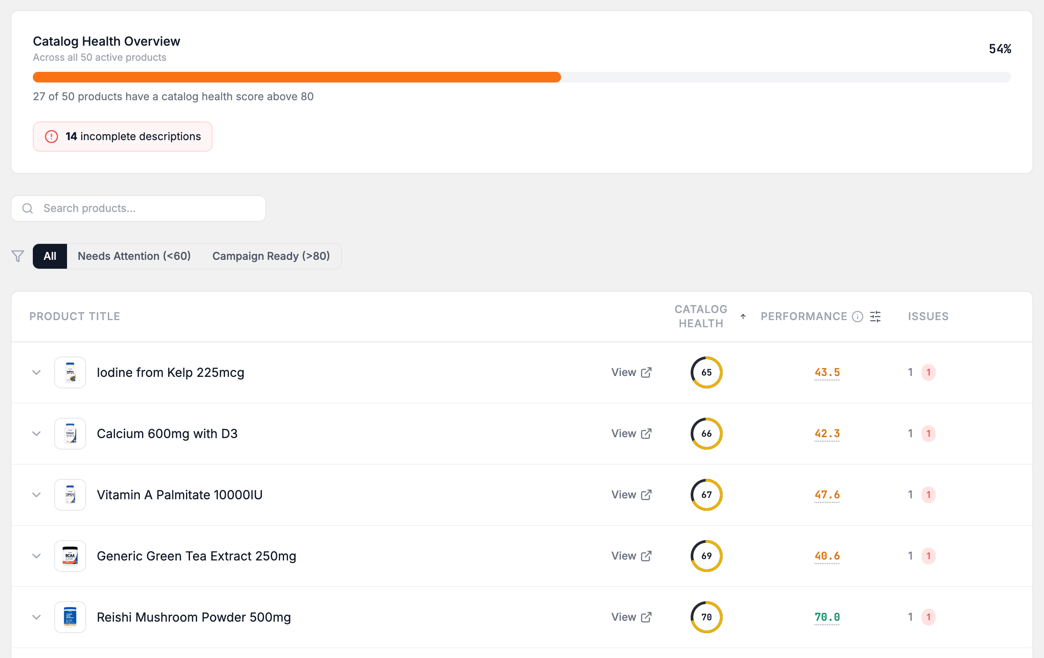Click the 14 incomplete descriptions button
1044x658 pixels.
click(123, 137)
